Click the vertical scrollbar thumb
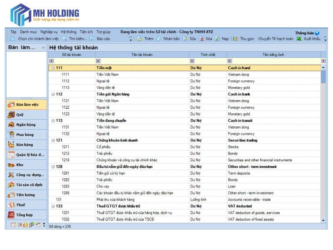Viewport: 333px width, 250px height. [x=323, y=77]
